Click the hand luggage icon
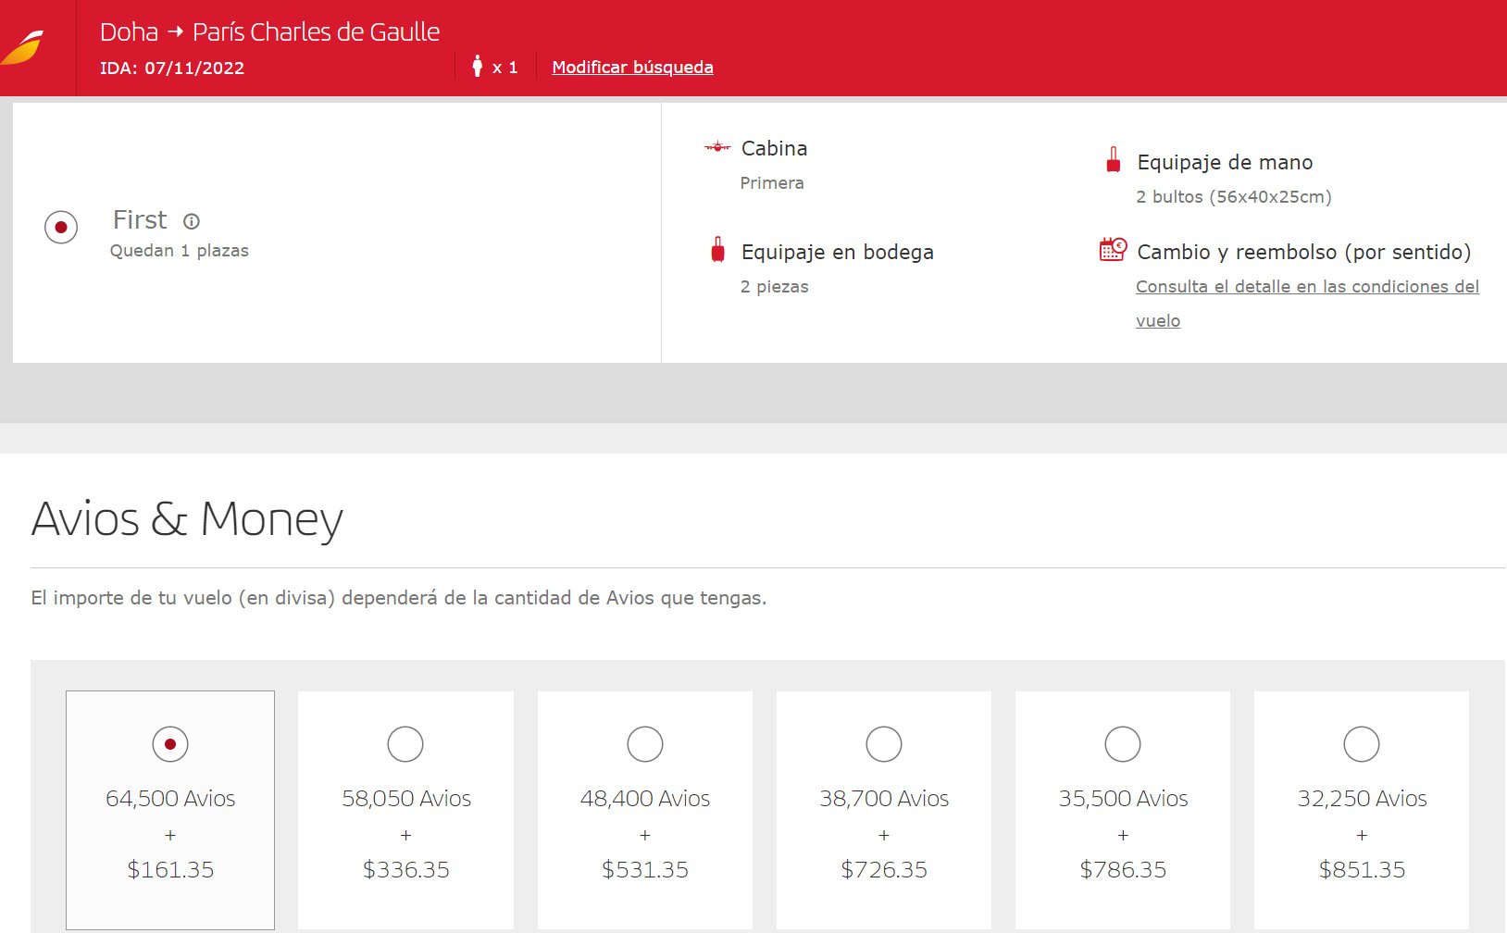This screenshot has height=933, width=1507. [1114, 160]
